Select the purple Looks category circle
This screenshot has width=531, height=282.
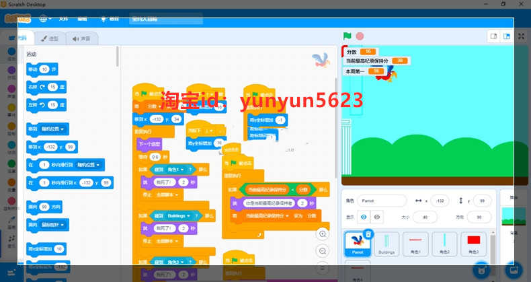pos(11,70)
